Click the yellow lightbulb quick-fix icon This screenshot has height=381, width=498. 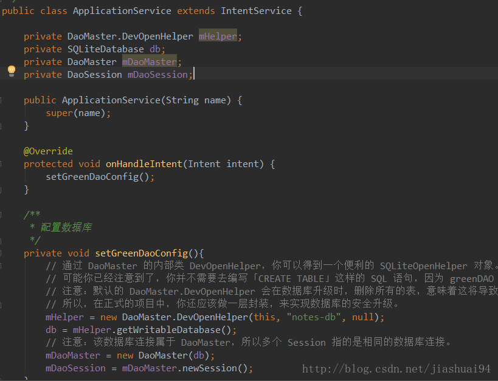click(12, 71)
